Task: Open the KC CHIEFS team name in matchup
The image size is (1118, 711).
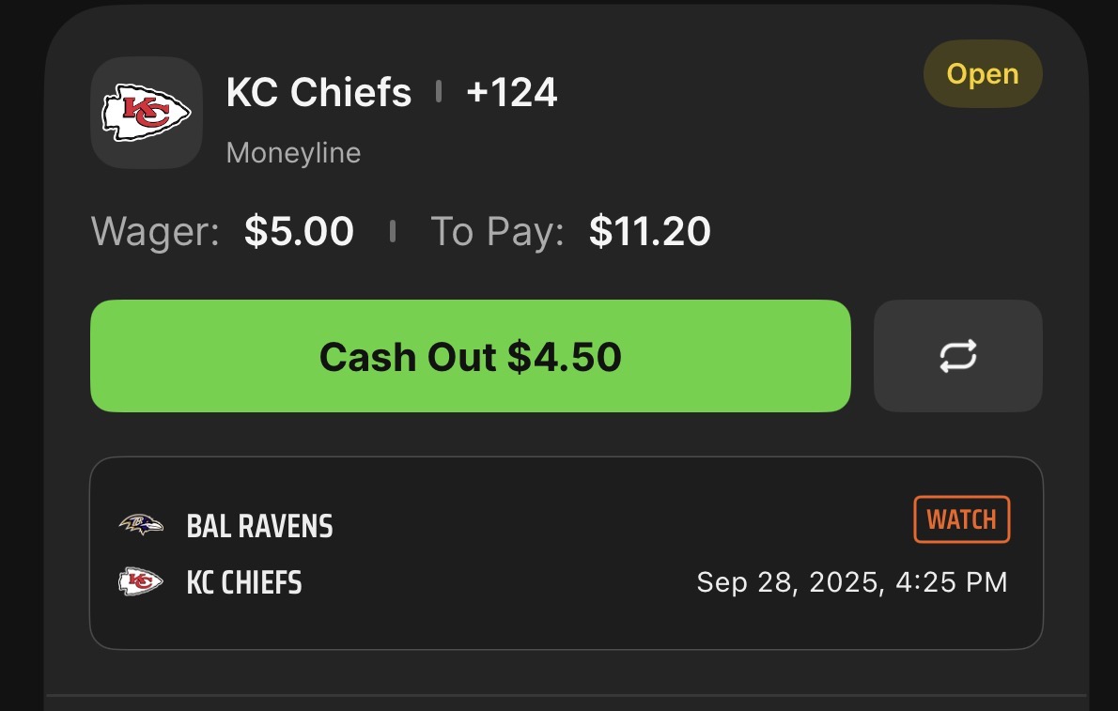Action: click(x=244, y=582)
